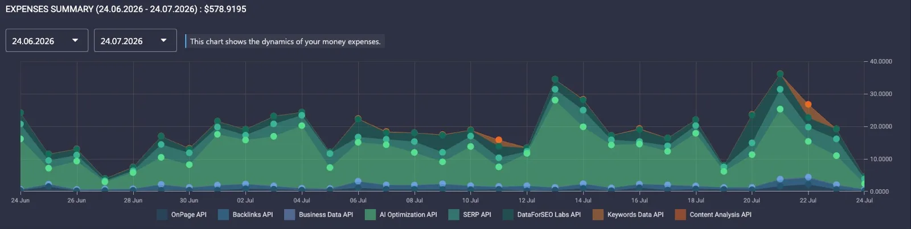Click the 24 Jun x-axis label
The height and width of the screenshot is (229, 911).
pyautogui.click(x=20, y=201)
